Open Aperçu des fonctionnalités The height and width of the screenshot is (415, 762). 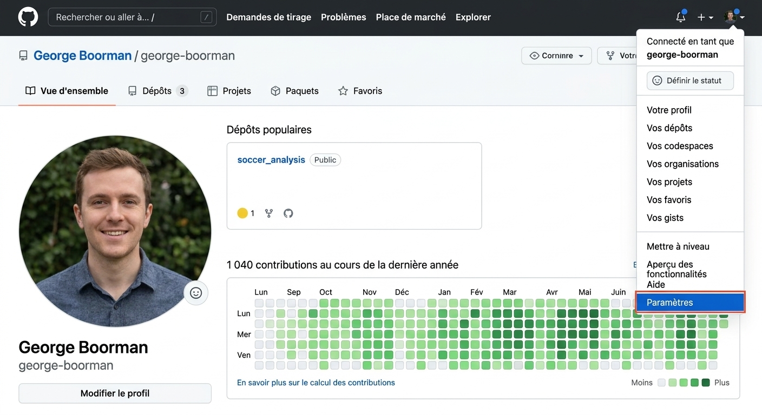(676, 269)
